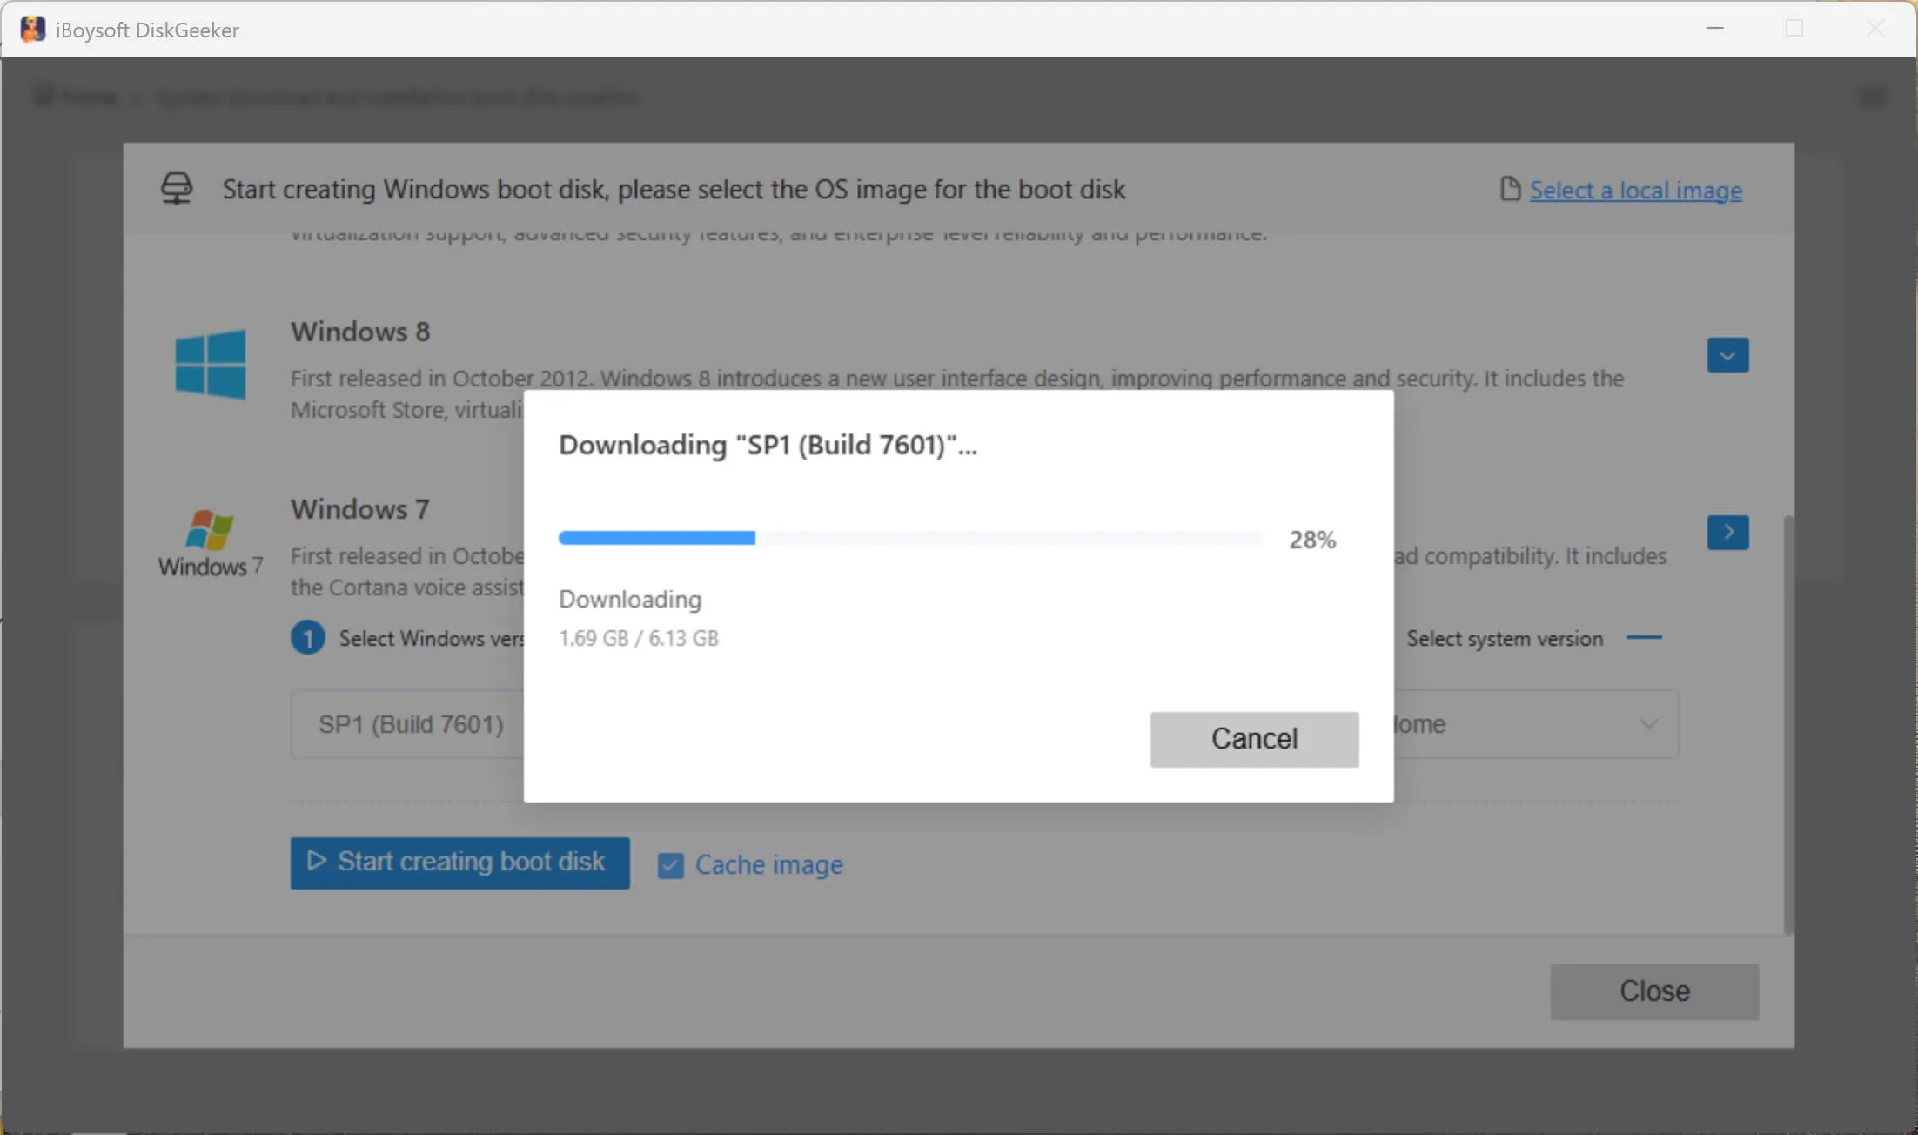Open the SP1 (Build 7601) version dropdown
This screenshot has height=1135, width=1918.
(410, 723)
